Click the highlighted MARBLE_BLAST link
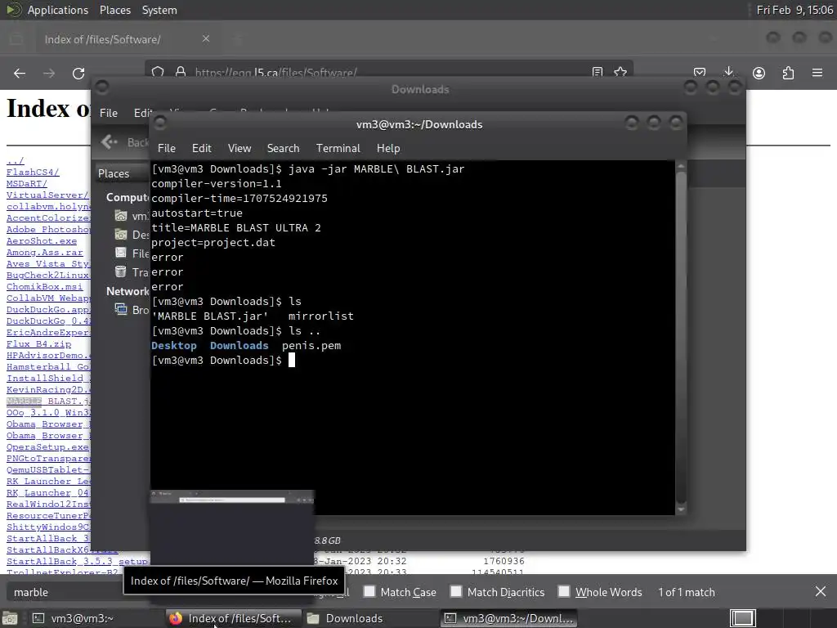This screenshot has width=837, height=628. pos(48,401)
